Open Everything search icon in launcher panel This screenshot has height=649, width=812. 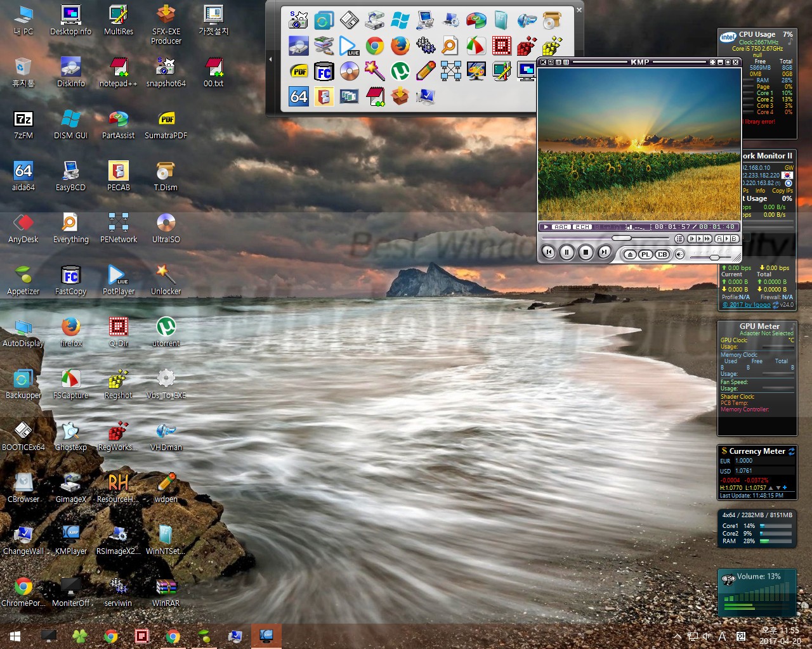coord(451,46)
